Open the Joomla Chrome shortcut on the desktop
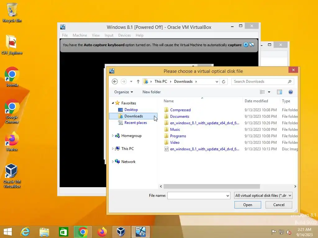 12,77
